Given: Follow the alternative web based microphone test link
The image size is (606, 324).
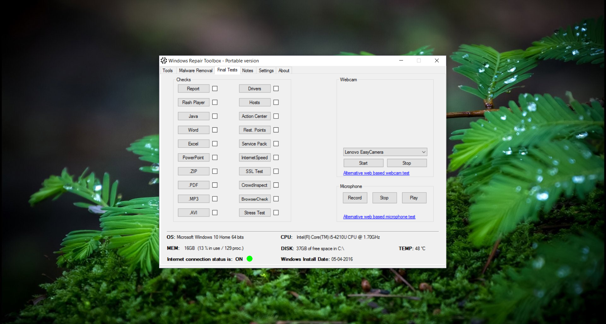Looking at the screenshot, I should click(x=379, y=217).
